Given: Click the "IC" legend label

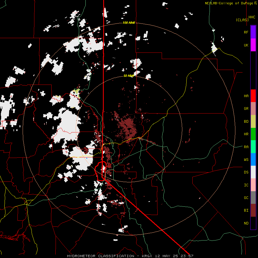Looking at the screenshot, I should click(x=246, y=185).
